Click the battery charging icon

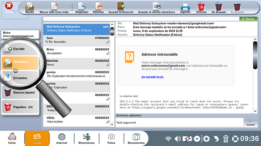click(187, 139)
